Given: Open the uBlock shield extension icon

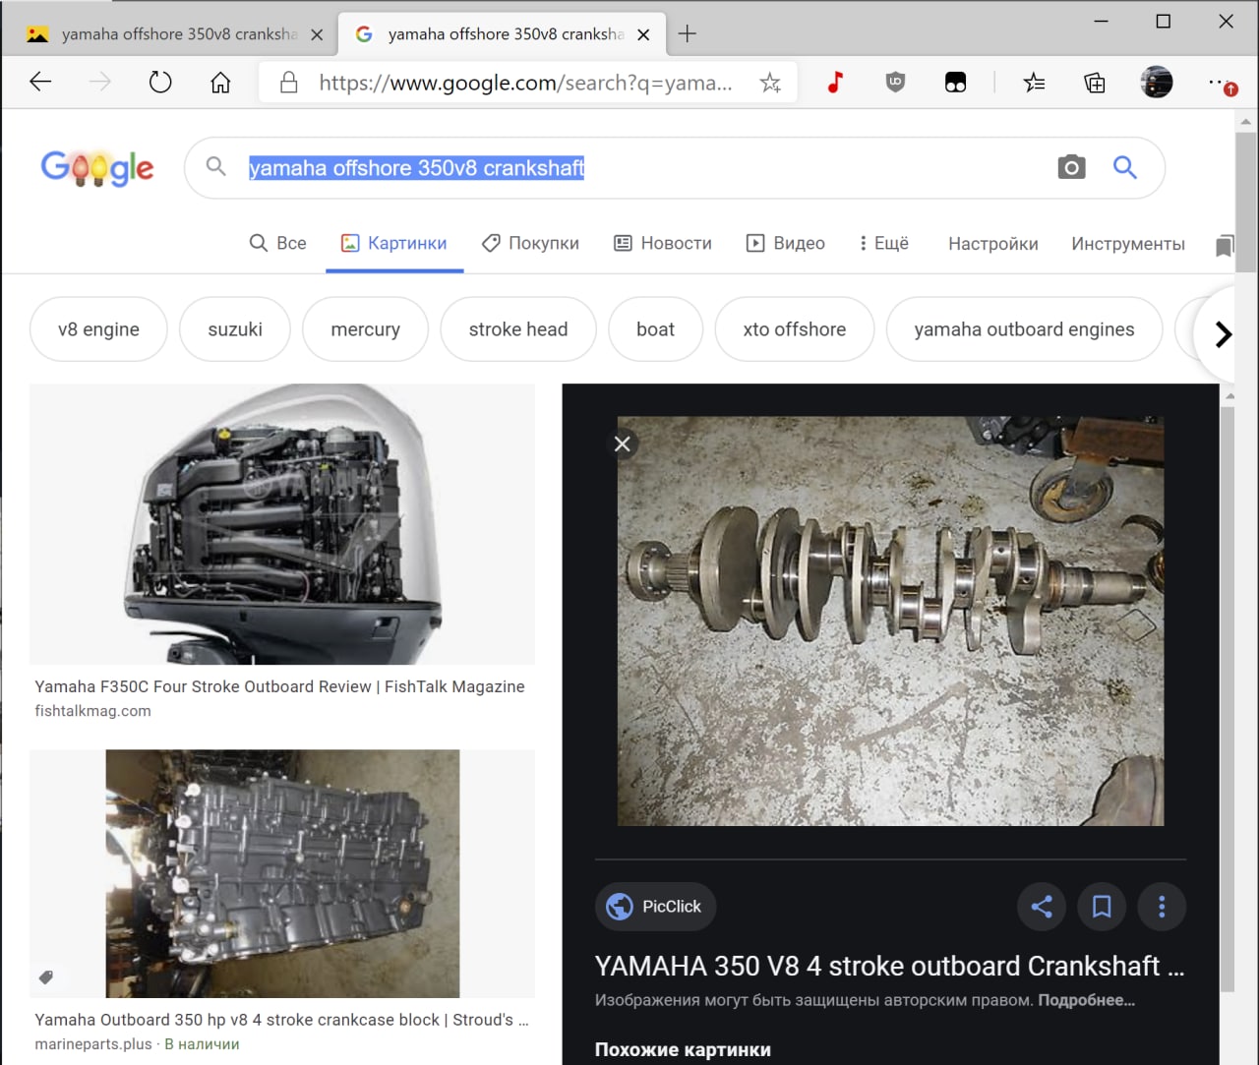Looking at the screenshot, I should click(895, 83).
